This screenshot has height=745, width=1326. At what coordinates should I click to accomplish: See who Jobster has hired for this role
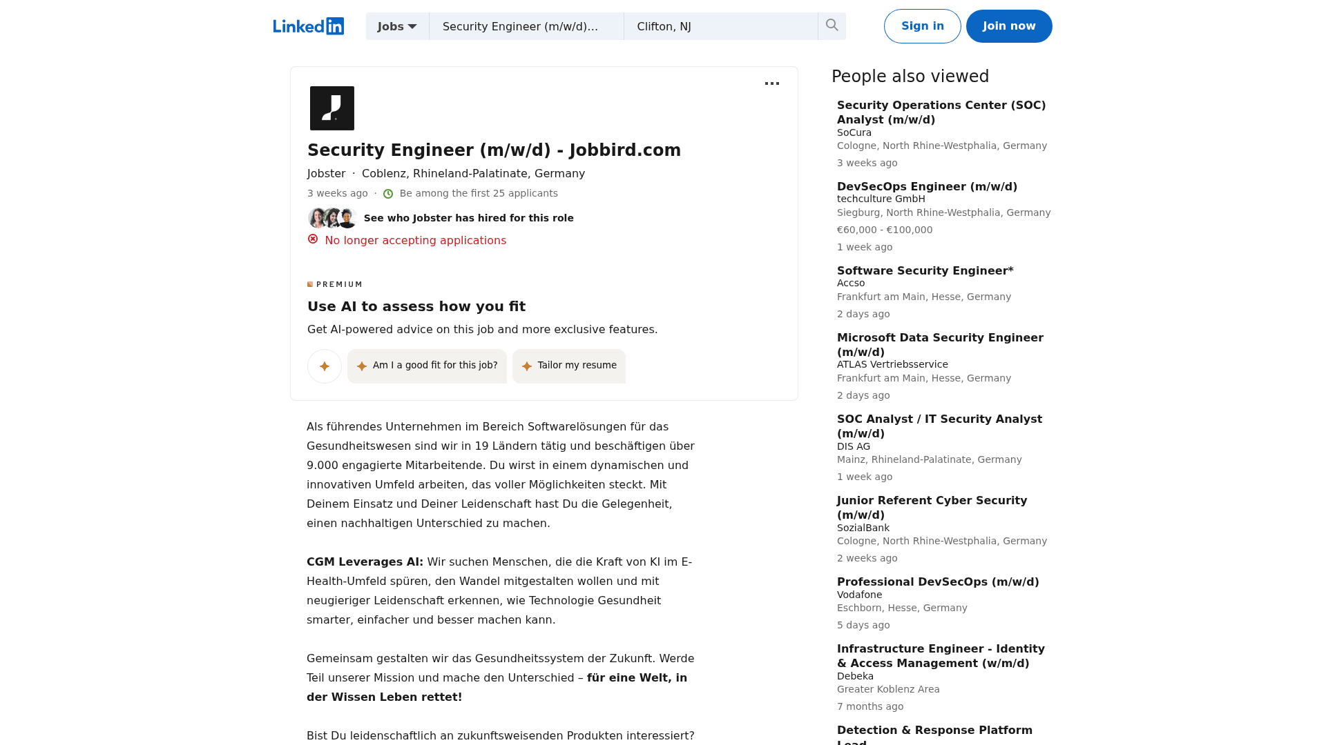(x=468, y=218)
